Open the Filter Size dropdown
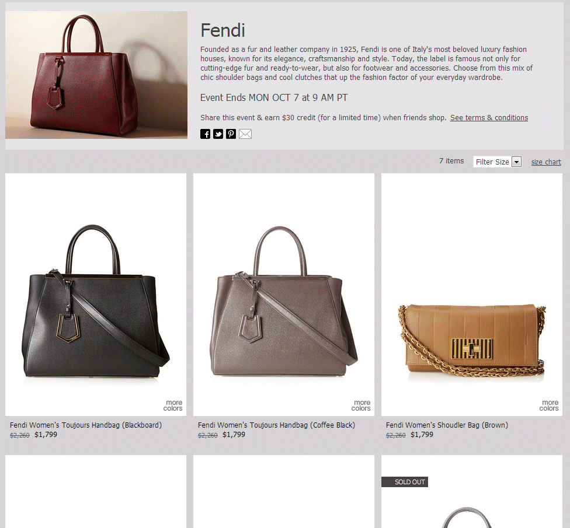The image size is (570, 528). click(498, 162)
